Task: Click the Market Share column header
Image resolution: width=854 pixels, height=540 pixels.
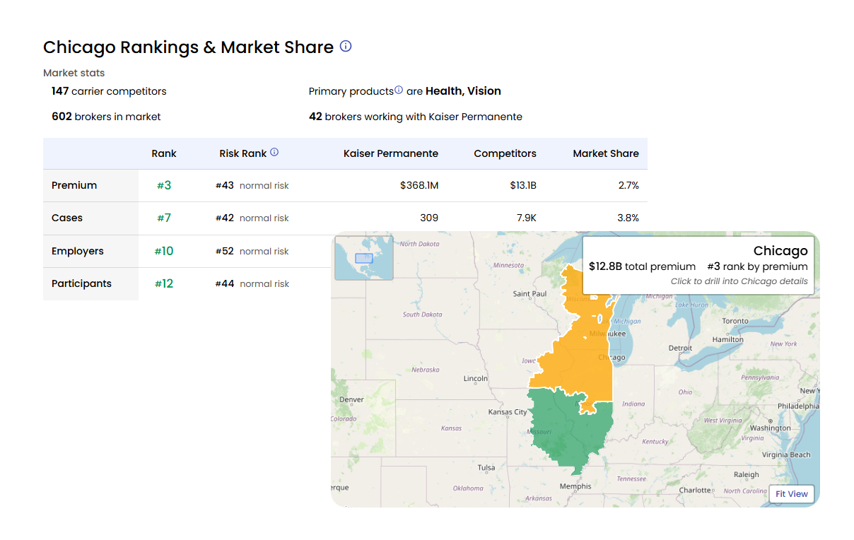Action: 606,153
